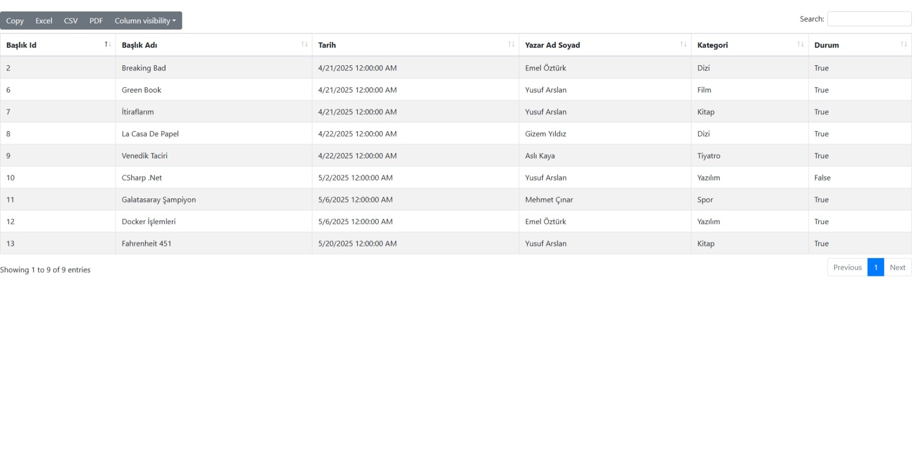Sort by Yazar Ad Soyad arrows icon
Screen dimensions: 919x451
tap(683, 45)
